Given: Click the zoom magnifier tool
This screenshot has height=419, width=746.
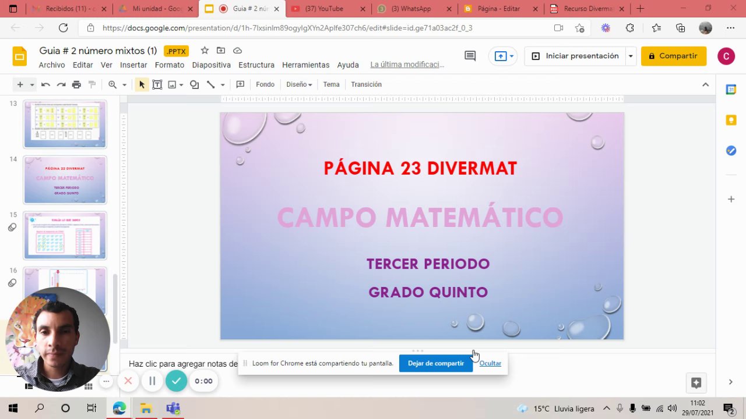Looking at the screenshot, I should pos(112,84).
